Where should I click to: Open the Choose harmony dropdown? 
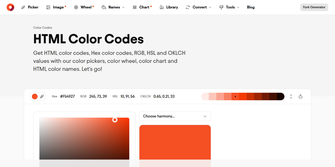pos(175,116)
